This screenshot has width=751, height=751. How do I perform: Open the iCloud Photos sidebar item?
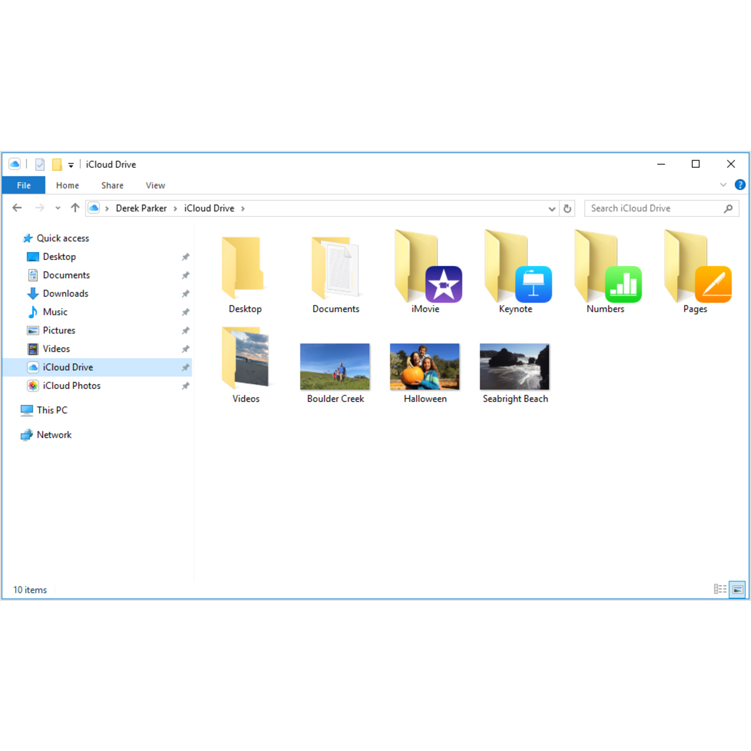coord(72,385)
